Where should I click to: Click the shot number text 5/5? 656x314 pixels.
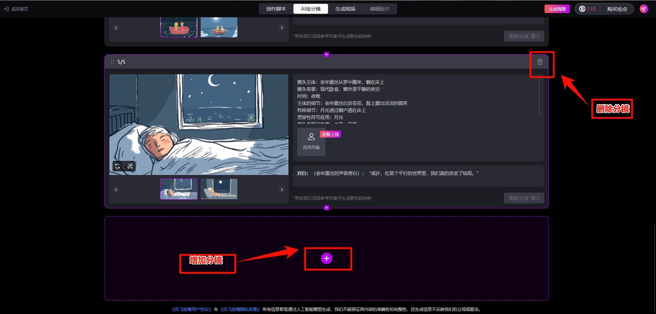pyautogui.click(x=121, y=62)
